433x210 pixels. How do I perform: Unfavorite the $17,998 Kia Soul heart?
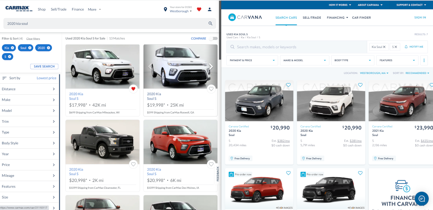coord(133,89)
